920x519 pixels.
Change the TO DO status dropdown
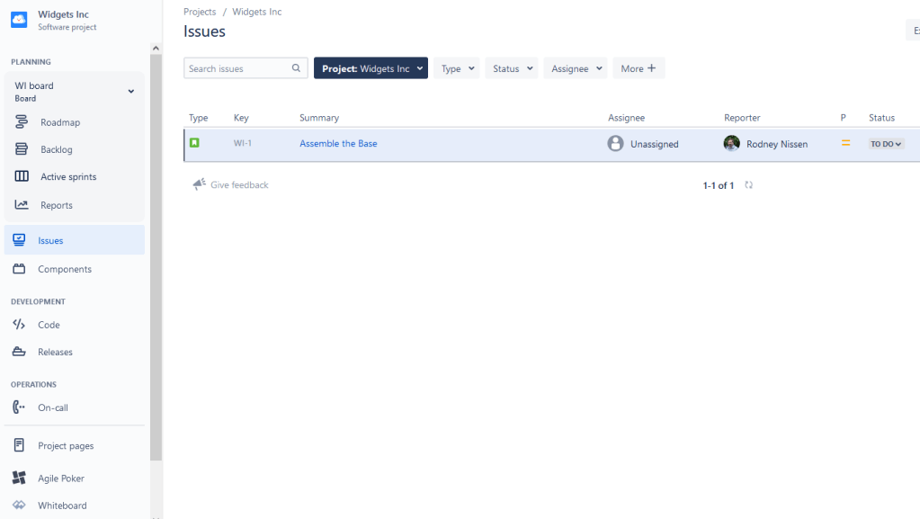tap(886, 144)
